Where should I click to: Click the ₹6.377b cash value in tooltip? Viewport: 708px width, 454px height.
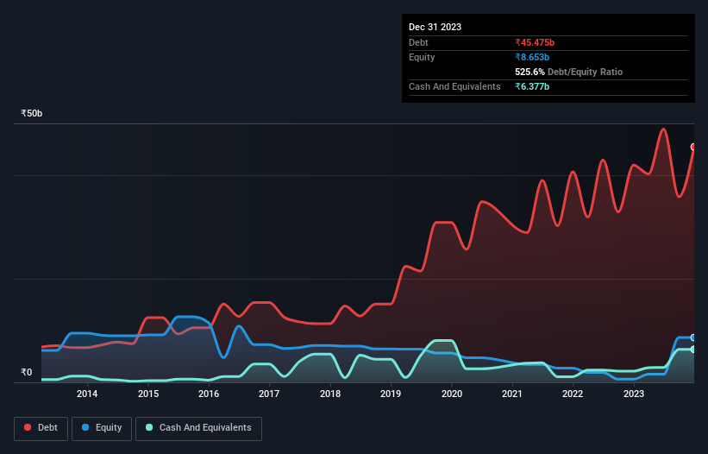tap(532, 86)
